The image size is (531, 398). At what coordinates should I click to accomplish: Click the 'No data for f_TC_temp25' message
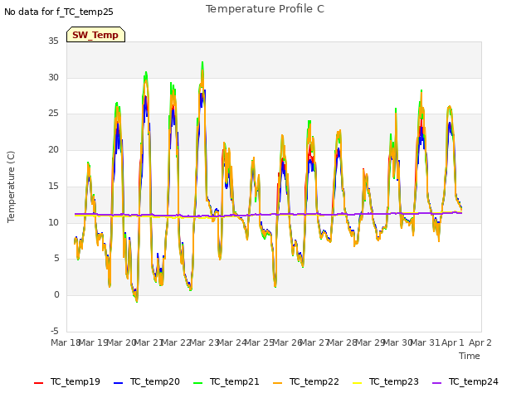click(x=59, y=12)
